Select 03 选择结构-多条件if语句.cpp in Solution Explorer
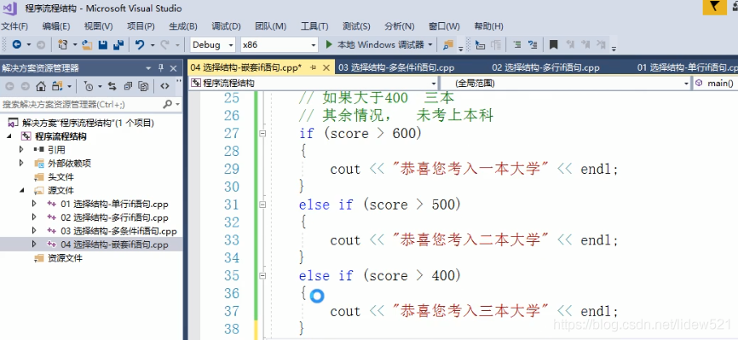738x340 pixels. pos(118,231)
